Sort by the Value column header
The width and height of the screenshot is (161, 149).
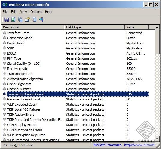[x=136, y=27]
